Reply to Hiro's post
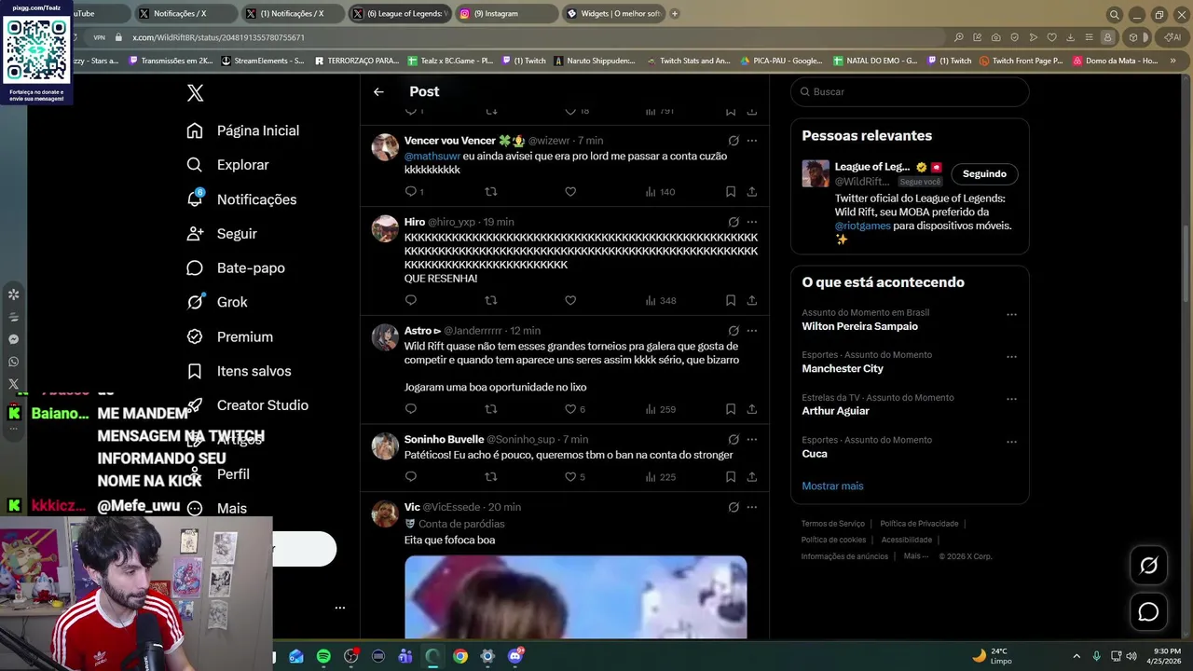This screenshot has width=1193, height=671. point(411,300)
